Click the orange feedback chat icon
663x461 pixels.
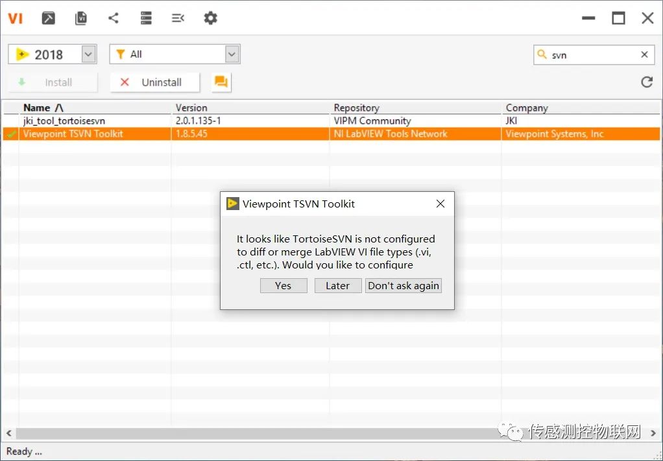click(x=221, y=82)
